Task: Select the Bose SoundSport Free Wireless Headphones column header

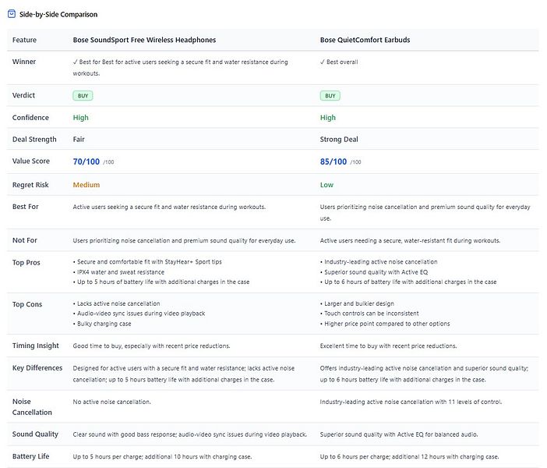Action: 144,40
